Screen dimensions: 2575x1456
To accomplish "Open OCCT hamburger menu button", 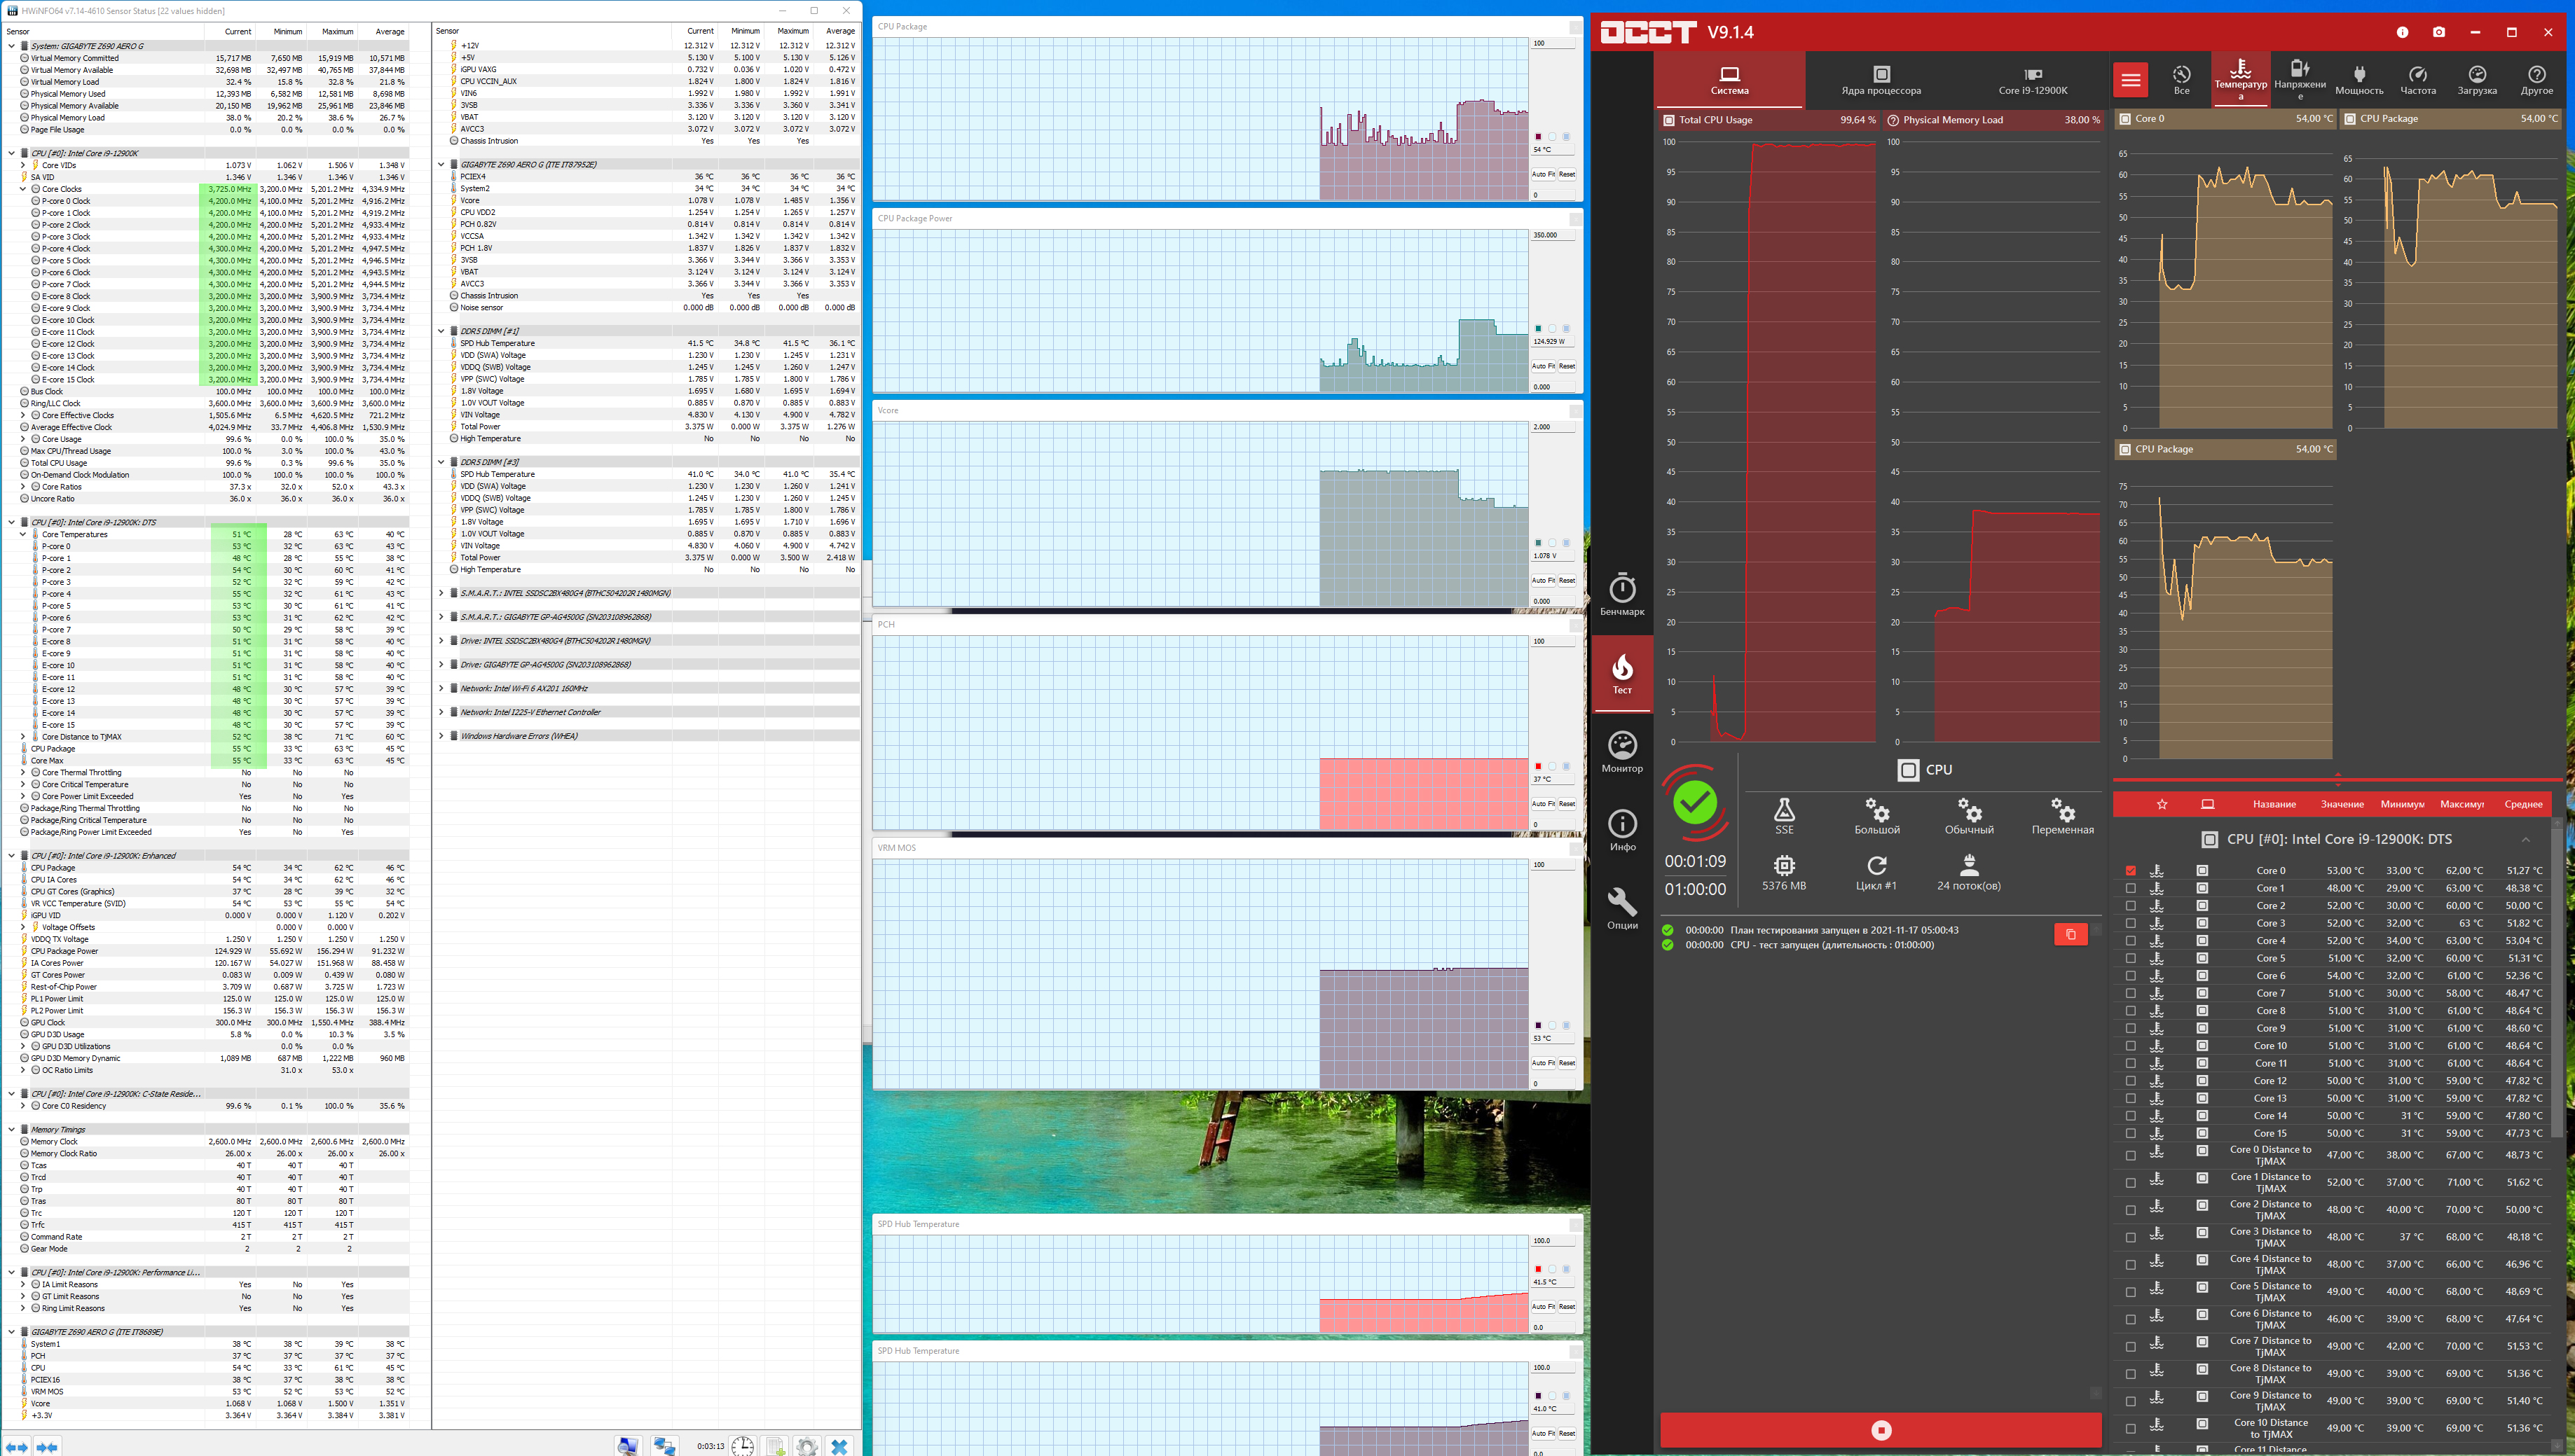I will [2130, 79].
